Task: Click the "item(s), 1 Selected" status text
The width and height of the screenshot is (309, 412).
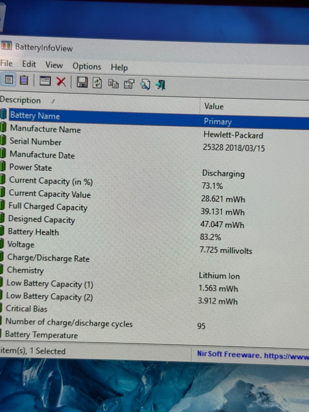Action: coord(33,351)
